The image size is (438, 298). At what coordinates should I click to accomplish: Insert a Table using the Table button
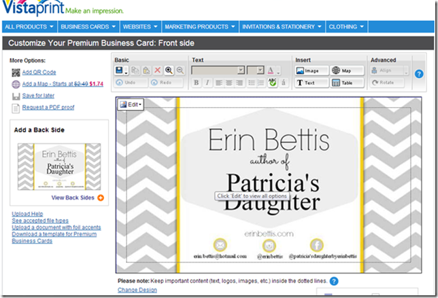coord(346,83)
